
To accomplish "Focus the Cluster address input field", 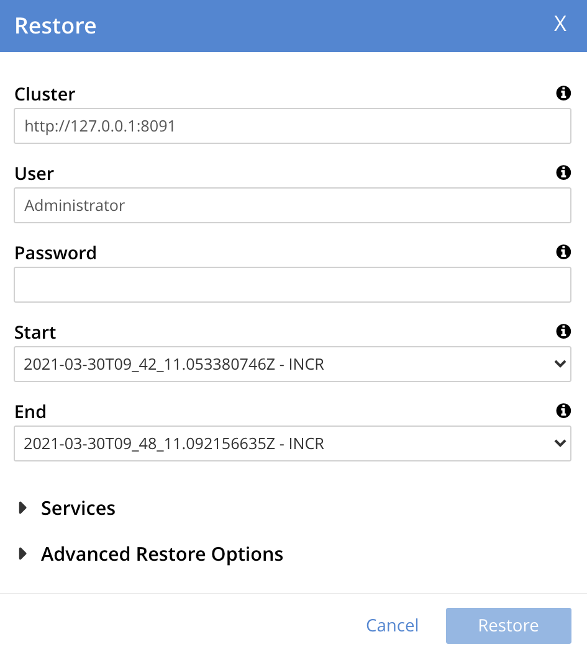I will pyautogui.click(x=292, y=127).
